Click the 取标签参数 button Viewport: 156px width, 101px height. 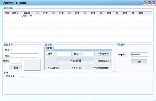click(x=104, y=61)
